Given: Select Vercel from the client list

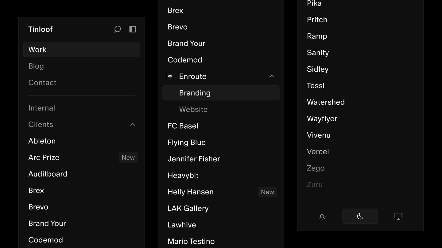Looking at the screenshot, I should coord(318,152).
